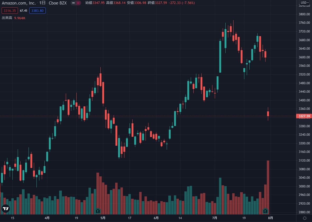Click the 高値 3368.14 high value
The image size is (312, 222).
[x=116, y=3]
